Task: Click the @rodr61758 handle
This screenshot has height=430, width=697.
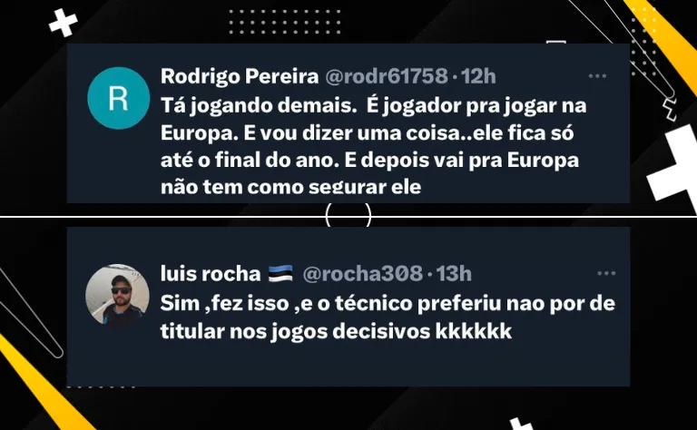Action: click(x=387, y=76)
